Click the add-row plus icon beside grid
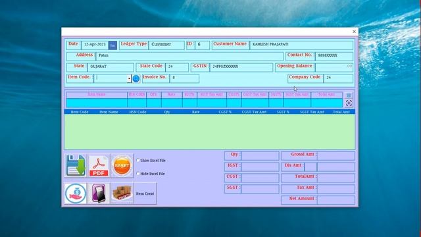421x237 pixels. point(349,103)
